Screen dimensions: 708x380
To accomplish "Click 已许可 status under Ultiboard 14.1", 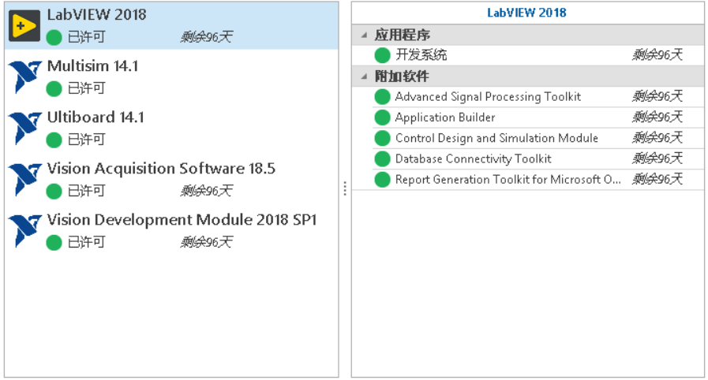I will pyautogui.click(x=86, y=140).
